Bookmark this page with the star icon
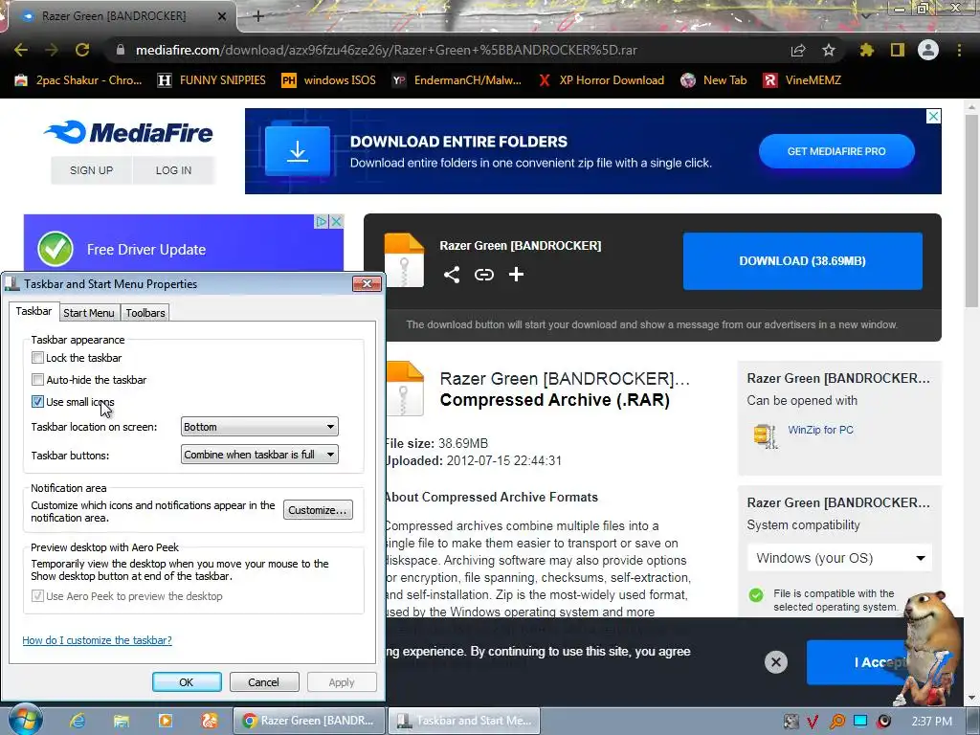Screen dimensions: 980x735 tap(828, 50)
